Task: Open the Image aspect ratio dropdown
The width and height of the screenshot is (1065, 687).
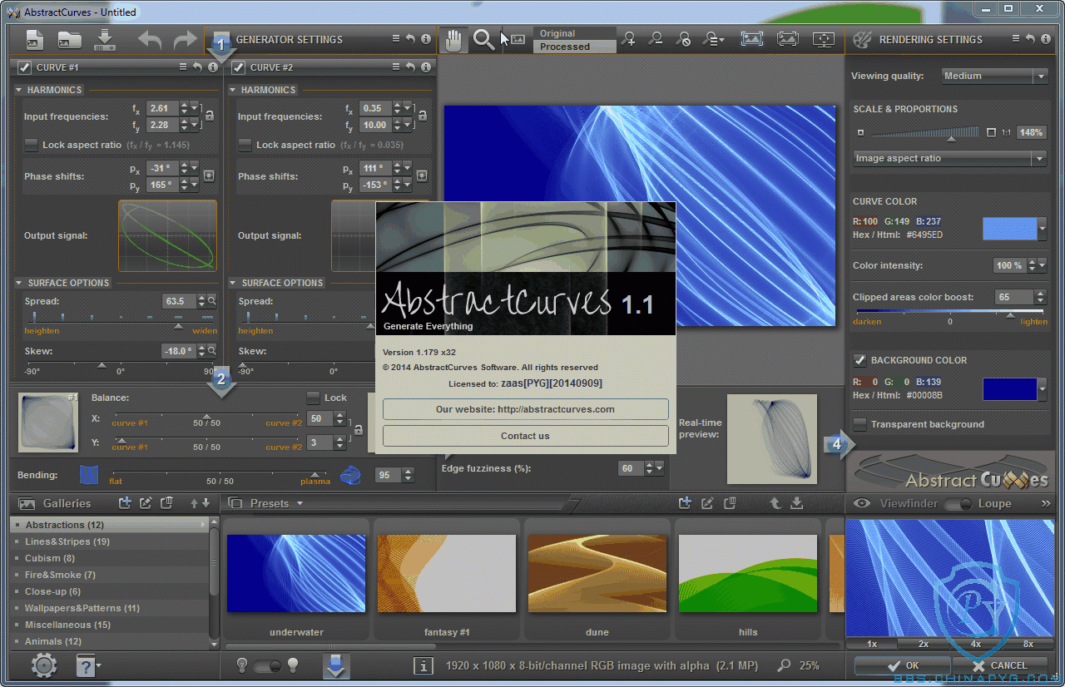Action: pos(950,158)
